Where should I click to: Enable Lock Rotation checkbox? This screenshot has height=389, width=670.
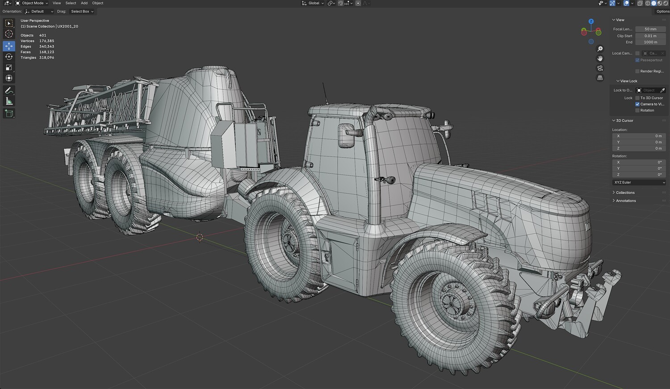point(637,110)
